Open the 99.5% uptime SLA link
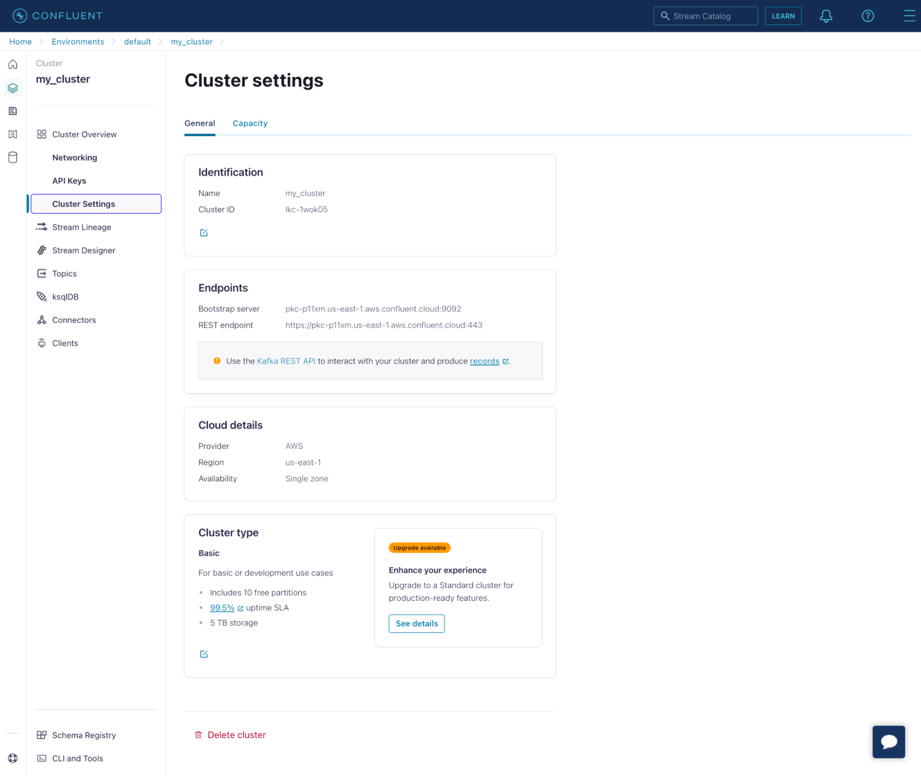The height and width of the screenshot is (776, 921). tap(222, 607)
